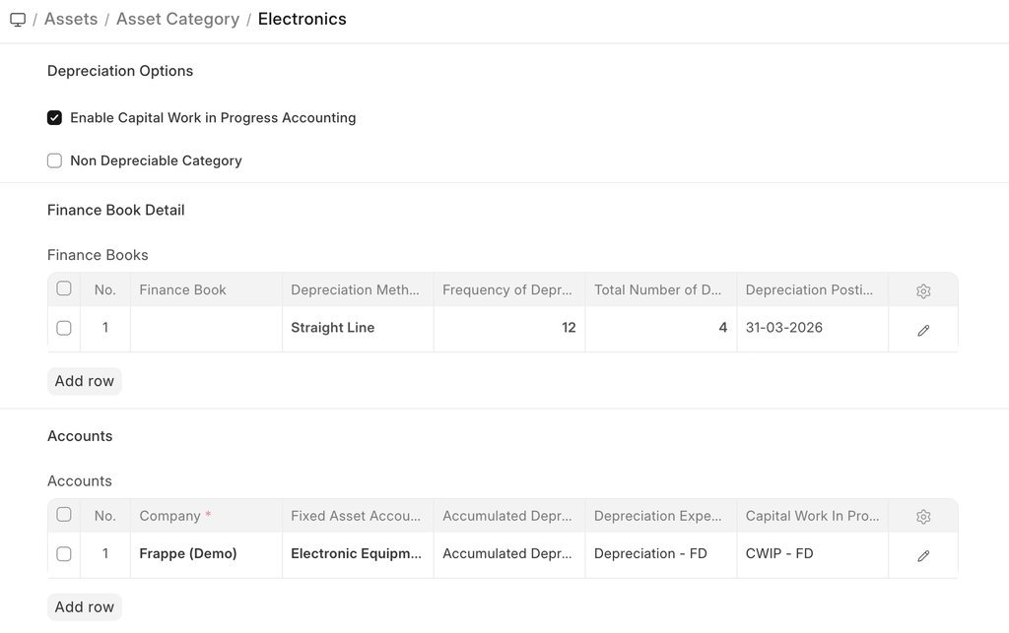
Task: Add a row to the Finance Books table
Action: pyautogui.click(x=84, y=381)
